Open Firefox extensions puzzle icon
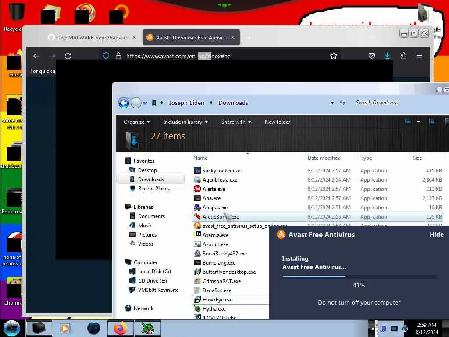 click(403, 56)
